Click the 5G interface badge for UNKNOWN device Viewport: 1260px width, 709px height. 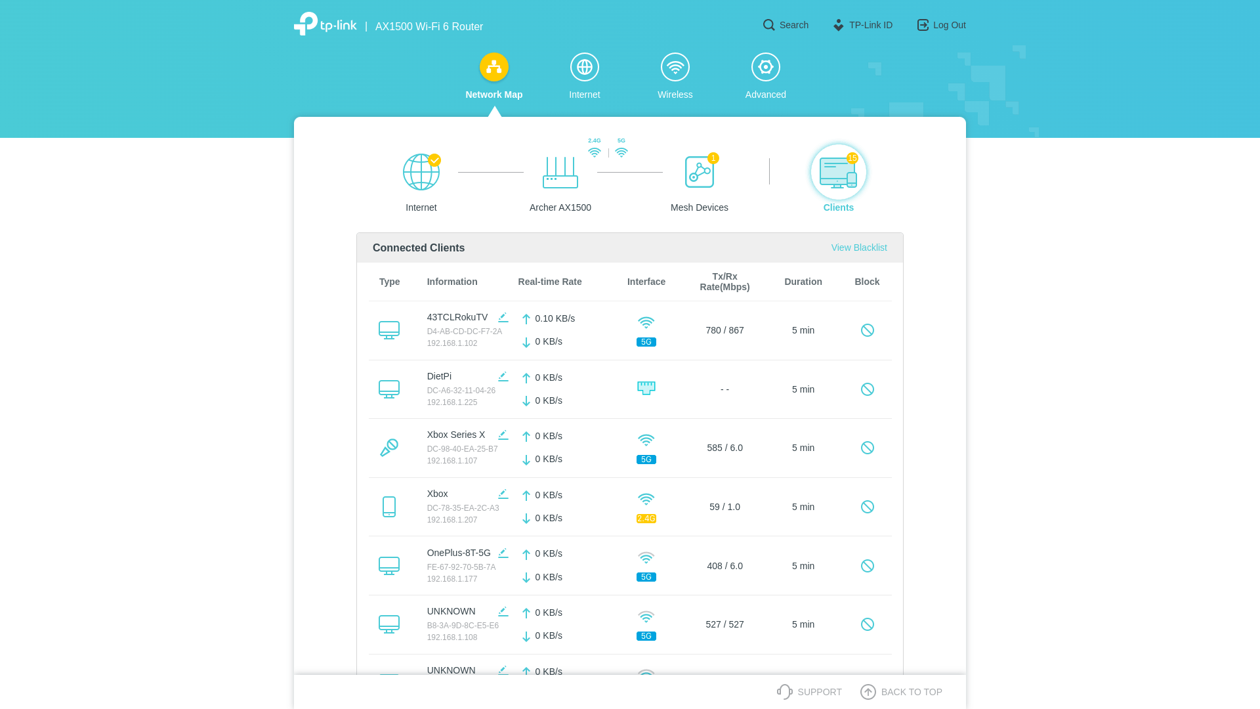pos(646,635)
